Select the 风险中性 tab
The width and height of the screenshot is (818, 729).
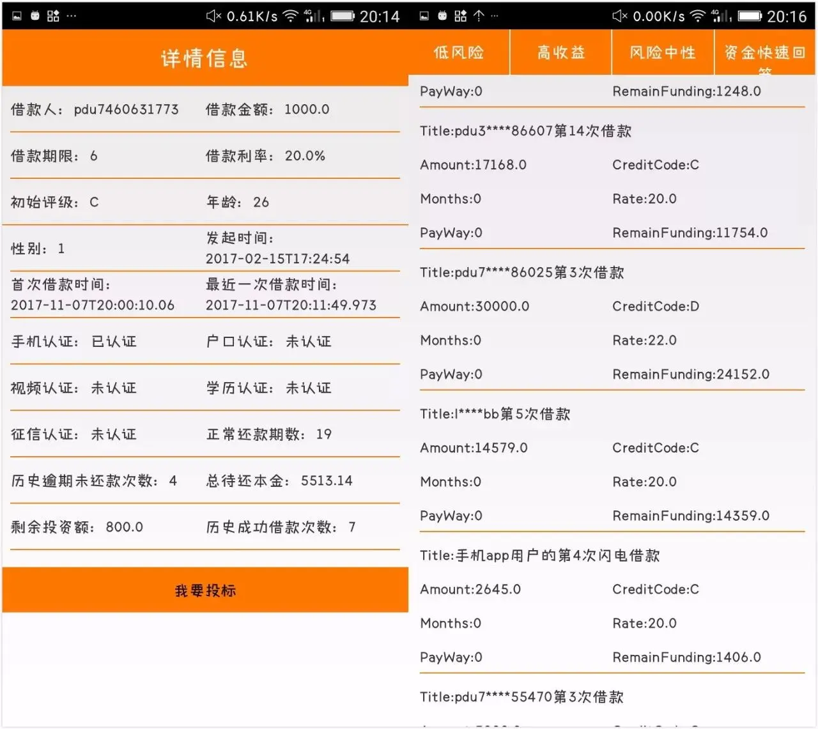(x=663, y=52)
